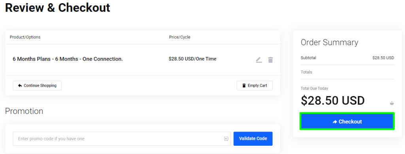Click the Promotion section heading

[x=24, y=111]
